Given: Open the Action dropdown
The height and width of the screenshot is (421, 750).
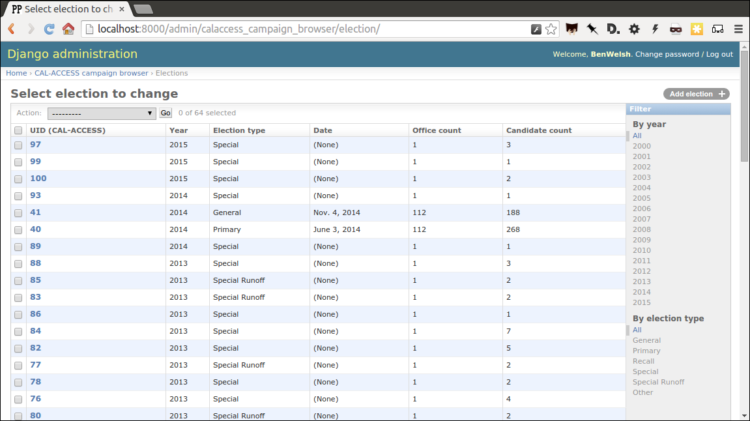Looking at the screenshot, I should 101,113.
